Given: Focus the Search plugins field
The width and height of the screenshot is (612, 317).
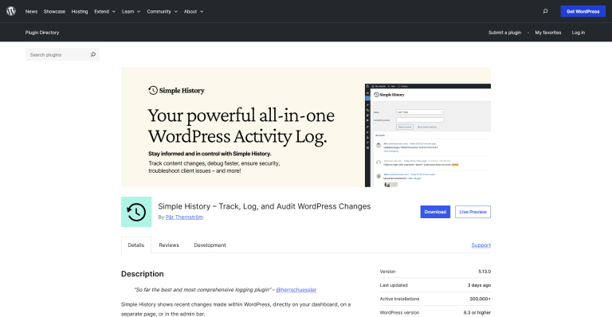Looking at the screenshot, I should tap(62, 55).
